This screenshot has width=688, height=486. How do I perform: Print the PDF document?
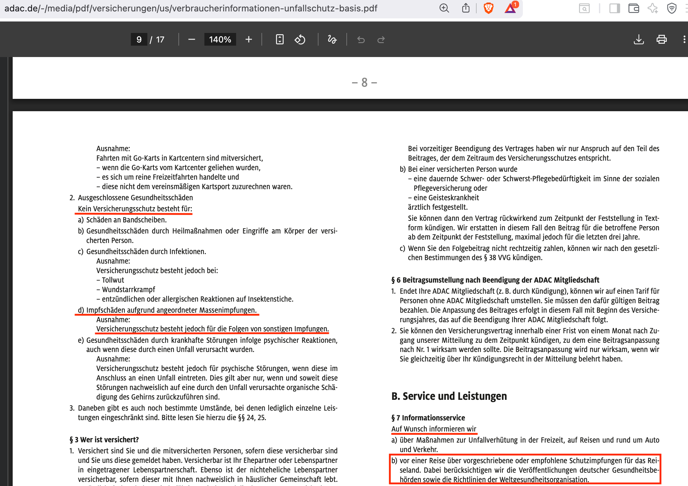tap(661, 40)
